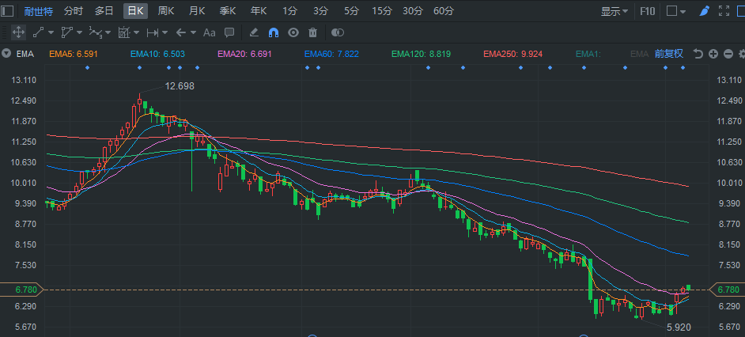
Task: Open the Gann box tool dropdown arrow
Action: coord(136,32)
